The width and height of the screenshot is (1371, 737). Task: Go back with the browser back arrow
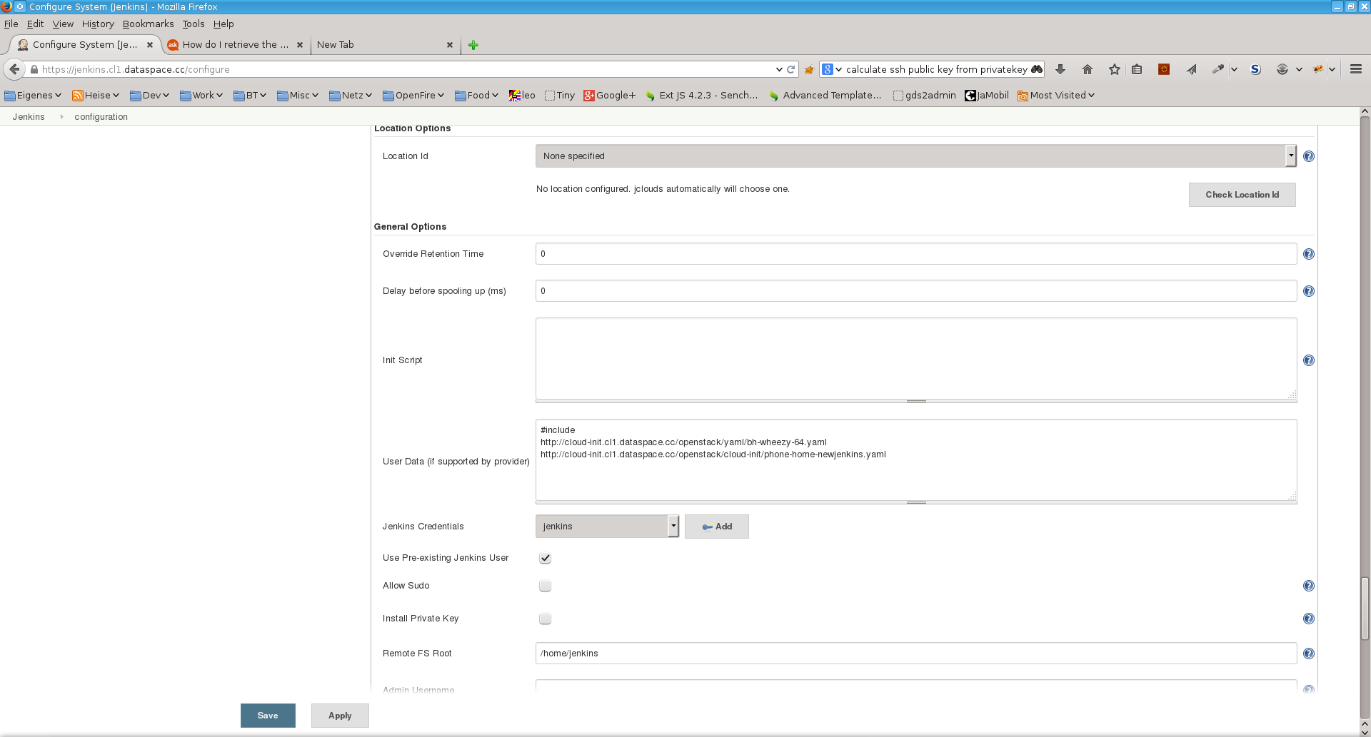pos(14,69)
